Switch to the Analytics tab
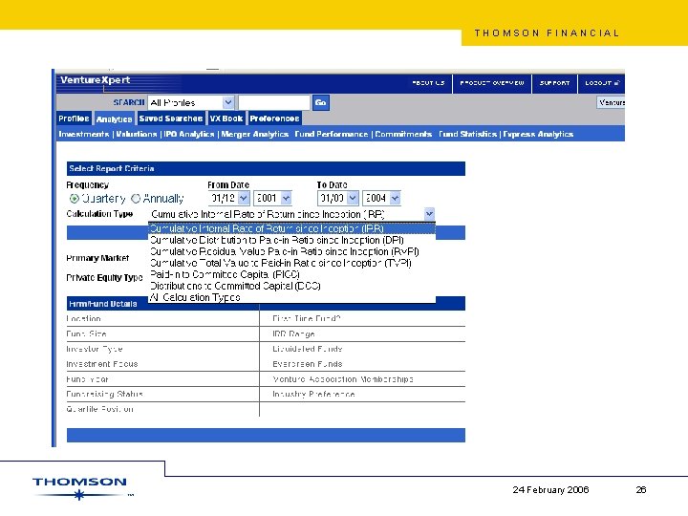 click(x=114, y=118)
